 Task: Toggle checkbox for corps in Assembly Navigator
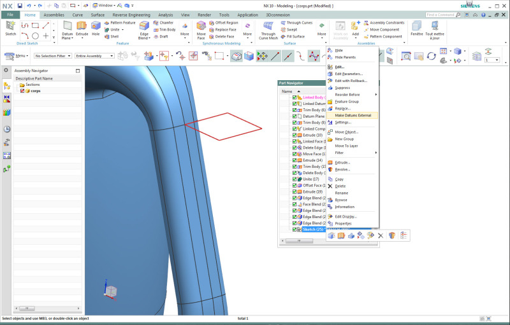[x=22, y=91]
